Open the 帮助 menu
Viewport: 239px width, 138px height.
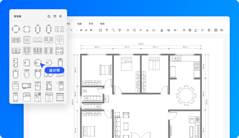point(102,24)
